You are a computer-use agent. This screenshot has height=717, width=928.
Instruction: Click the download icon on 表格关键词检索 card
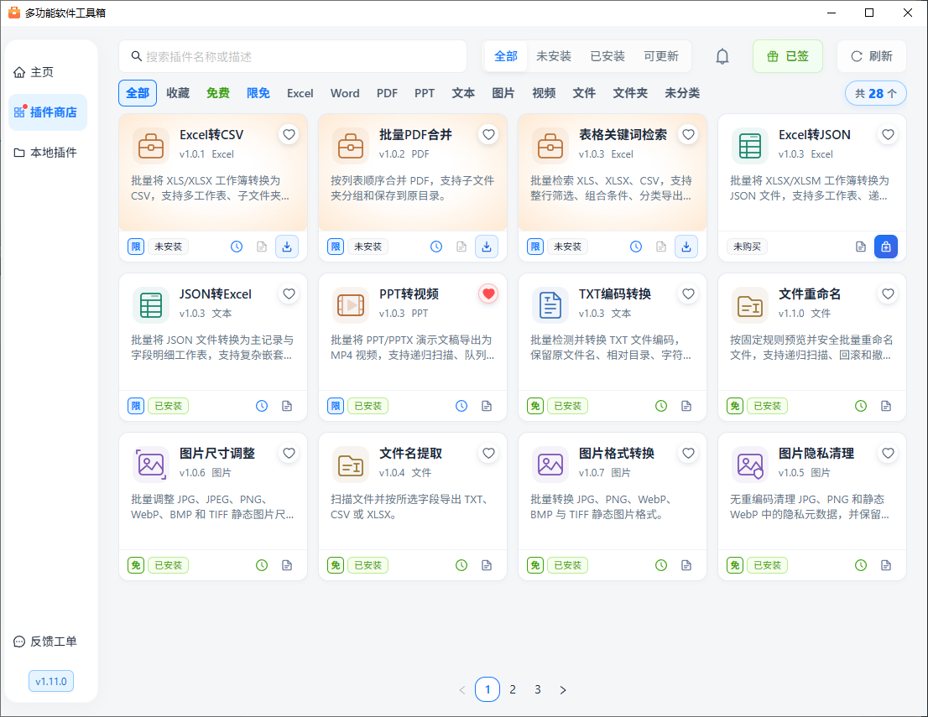click(686, 247)
